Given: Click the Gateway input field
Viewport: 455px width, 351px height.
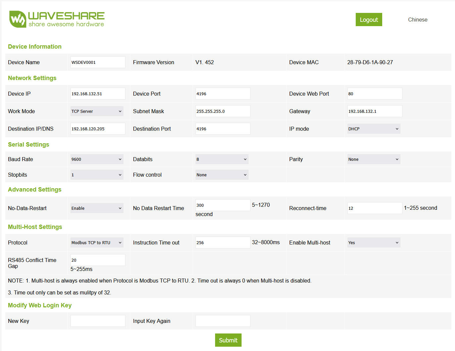Looking at the screenshot, I should [375, 111].
